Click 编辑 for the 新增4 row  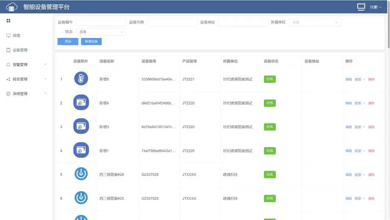tap(348, 103)
